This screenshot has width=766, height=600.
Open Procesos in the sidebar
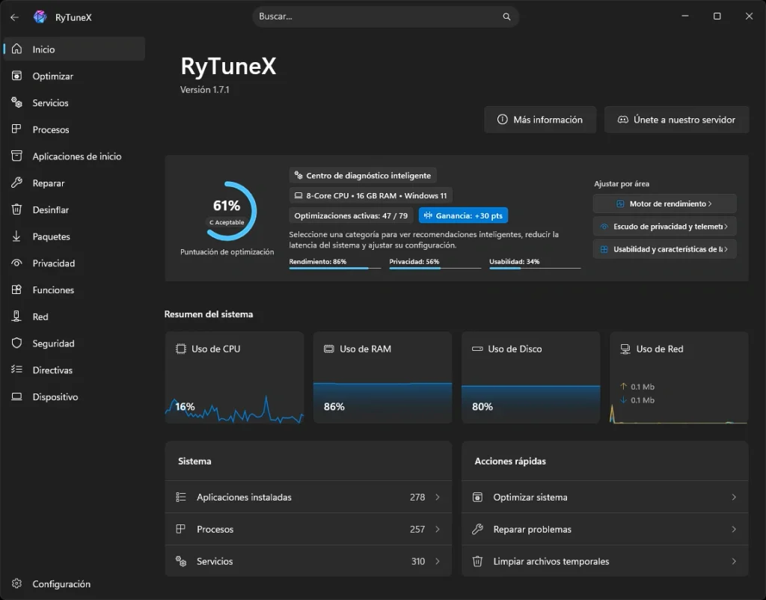point(74,129)
